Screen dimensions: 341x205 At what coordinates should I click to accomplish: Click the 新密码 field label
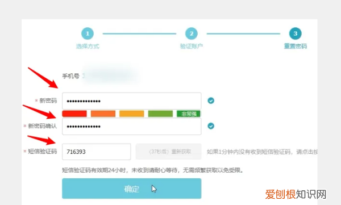[48, 101]
